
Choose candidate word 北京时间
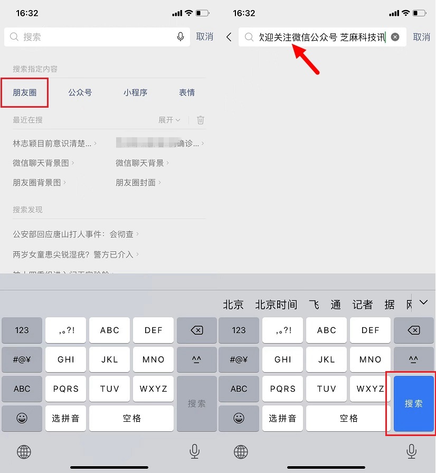pyautogui.click(x=276, y=305)
